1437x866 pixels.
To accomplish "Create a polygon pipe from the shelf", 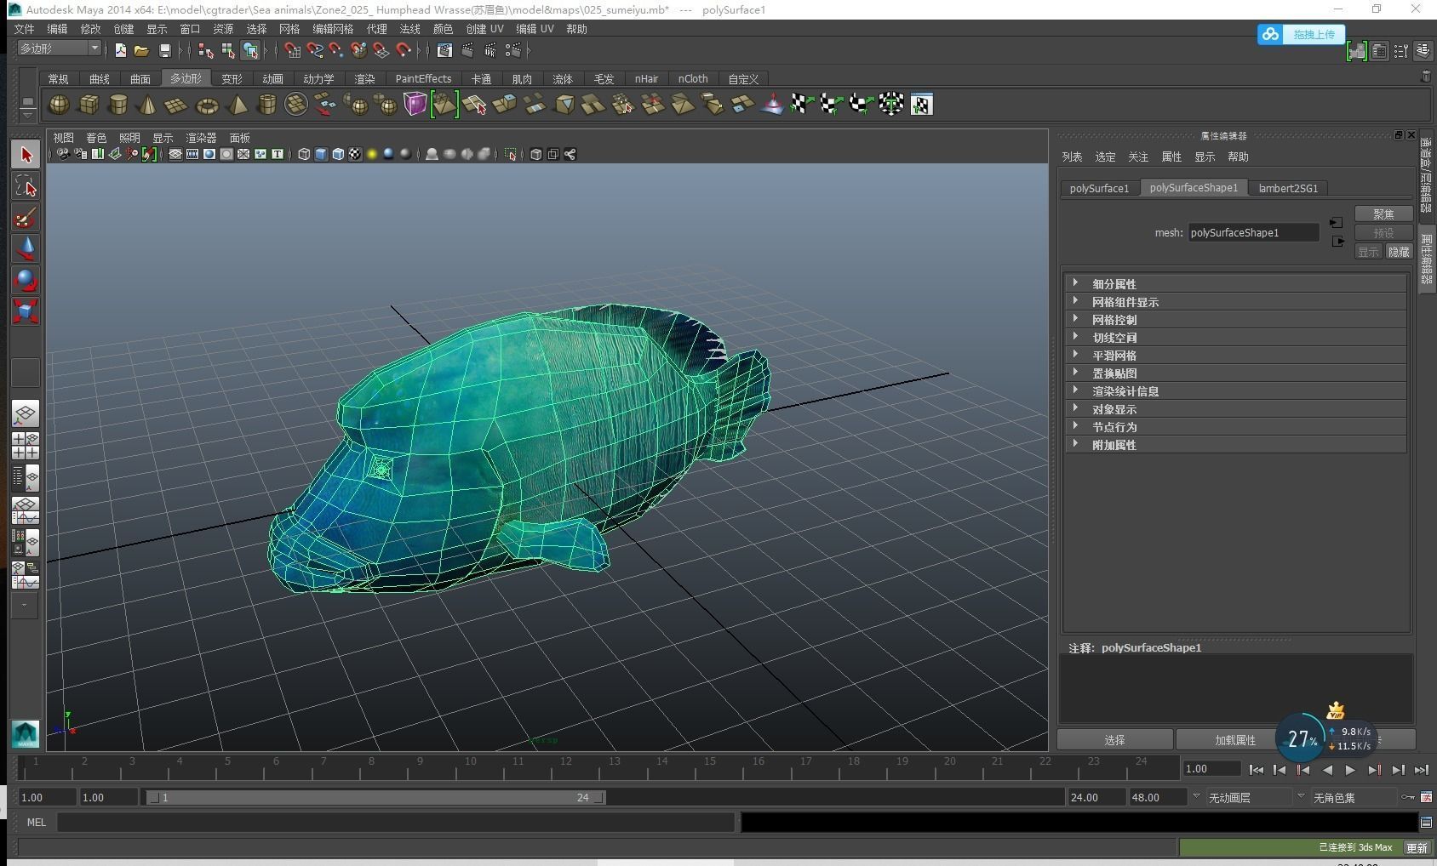I will [x=267, y=105].
